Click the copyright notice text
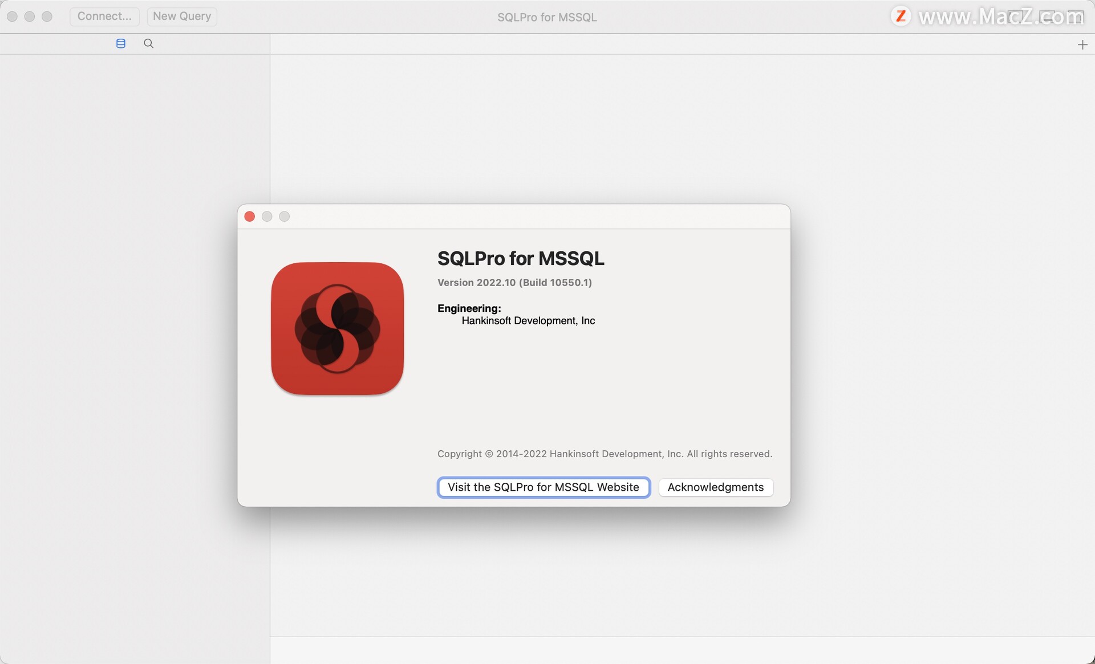 pos(605,454)
